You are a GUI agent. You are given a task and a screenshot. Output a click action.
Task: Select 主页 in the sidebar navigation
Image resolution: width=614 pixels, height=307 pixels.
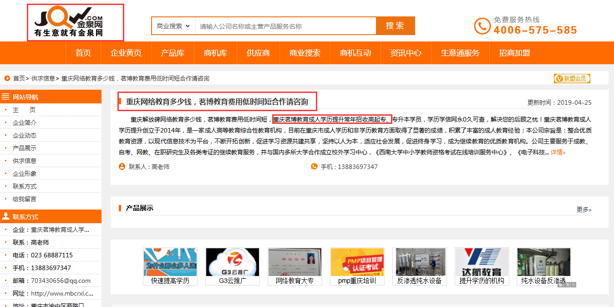point(24,110)
